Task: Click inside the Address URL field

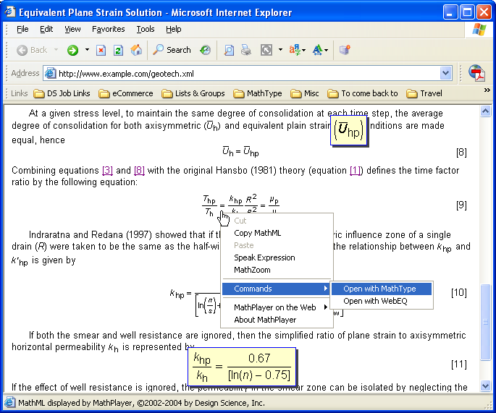Action: pyautogui.click(x=246, y=73)
